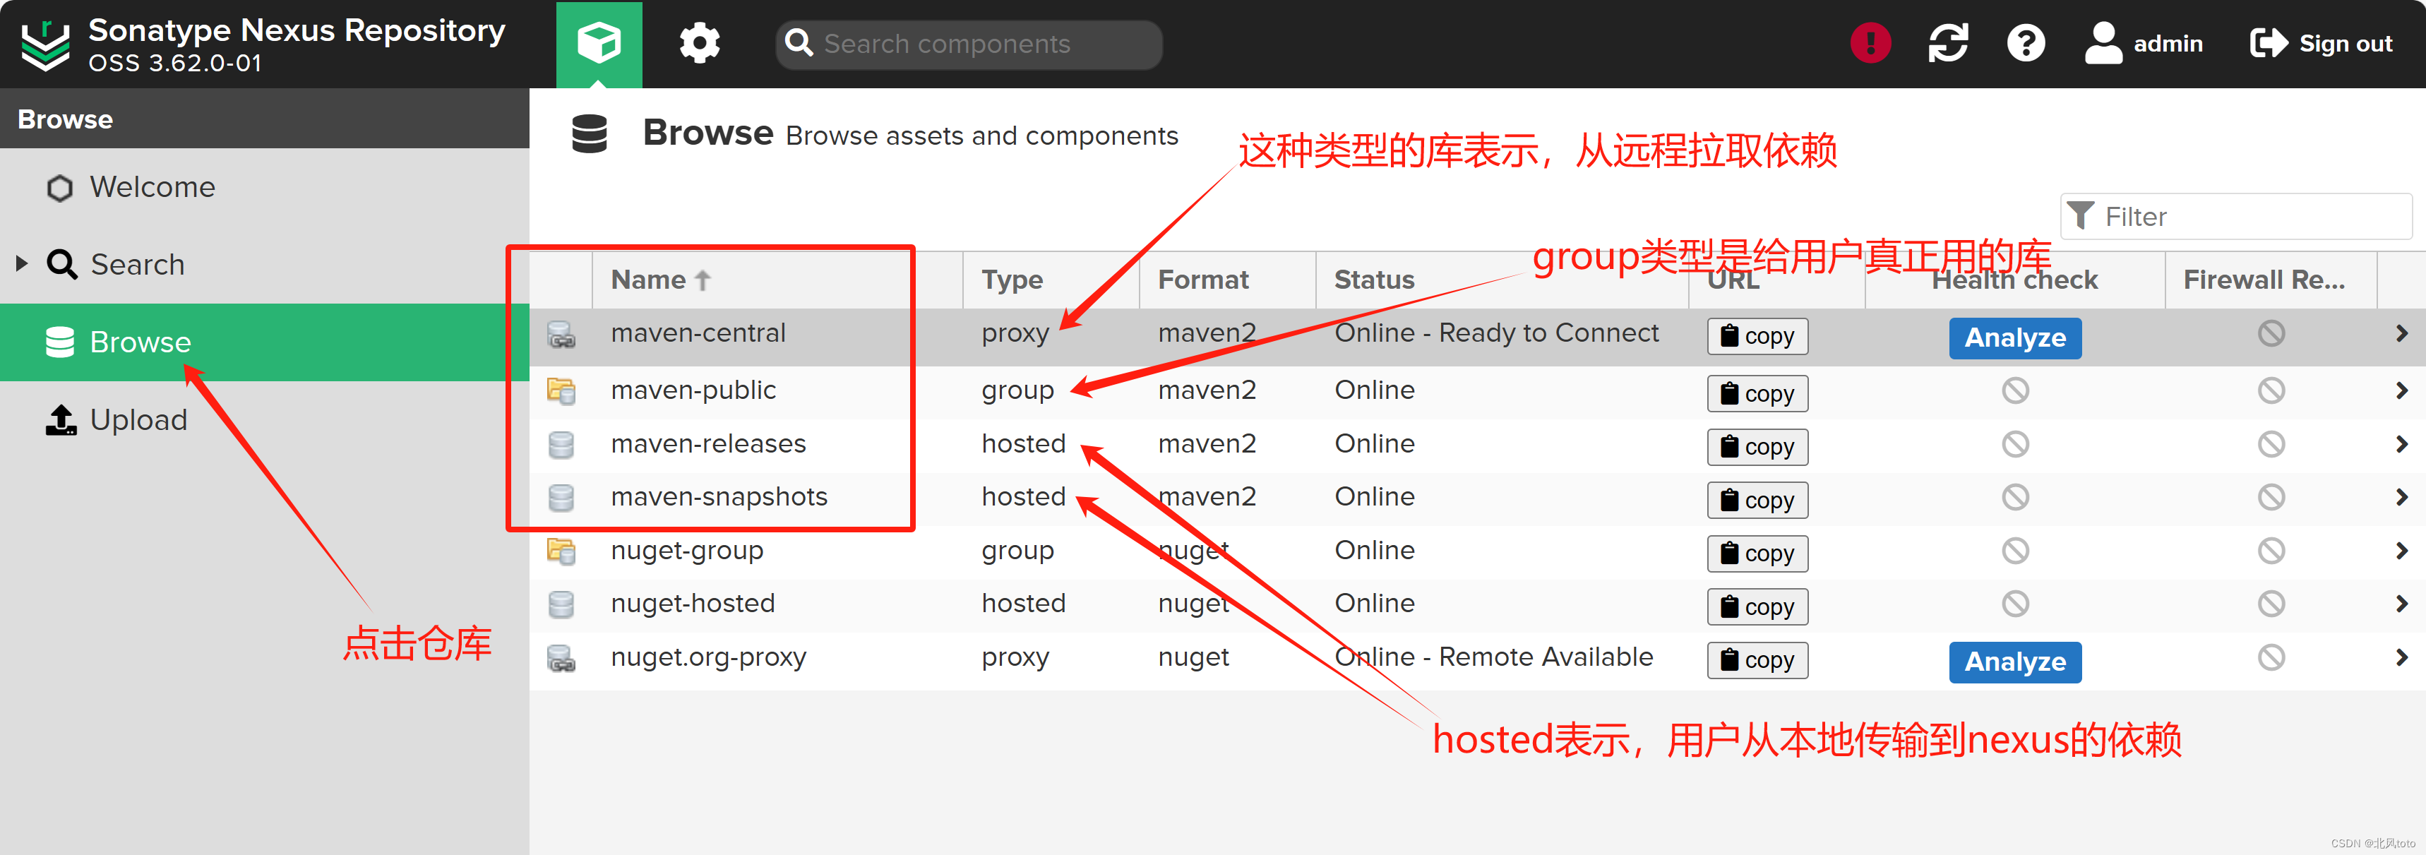Viewport: 2426px width, 855px height.
Task: Click maven-central firewall disabled icon
Action: (2271, 333)
